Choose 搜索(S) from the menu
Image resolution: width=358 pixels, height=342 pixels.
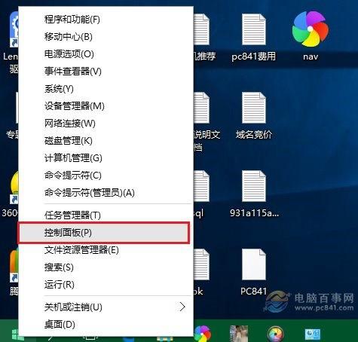106,267
